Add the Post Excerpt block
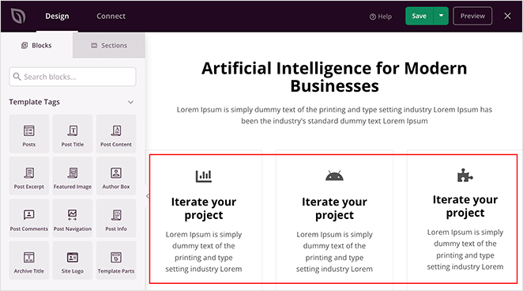The image size is (523, 291). [29, 176]
